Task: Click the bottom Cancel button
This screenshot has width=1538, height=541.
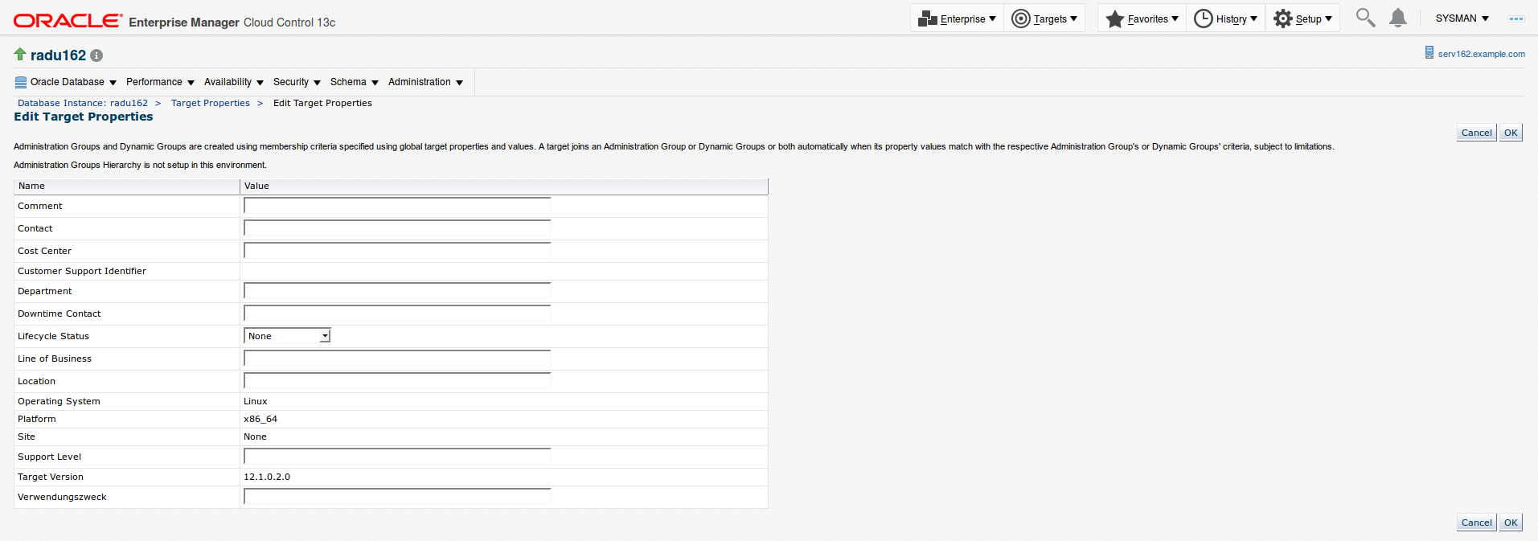Action: point(1476,523)
